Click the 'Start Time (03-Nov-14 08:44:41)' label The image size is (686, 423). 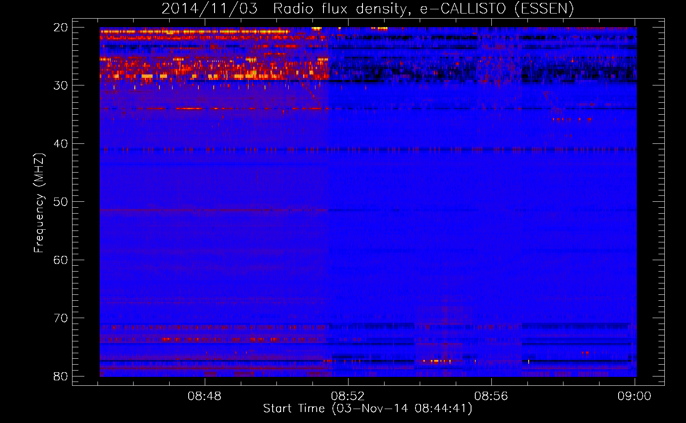(x=368, y=409)
